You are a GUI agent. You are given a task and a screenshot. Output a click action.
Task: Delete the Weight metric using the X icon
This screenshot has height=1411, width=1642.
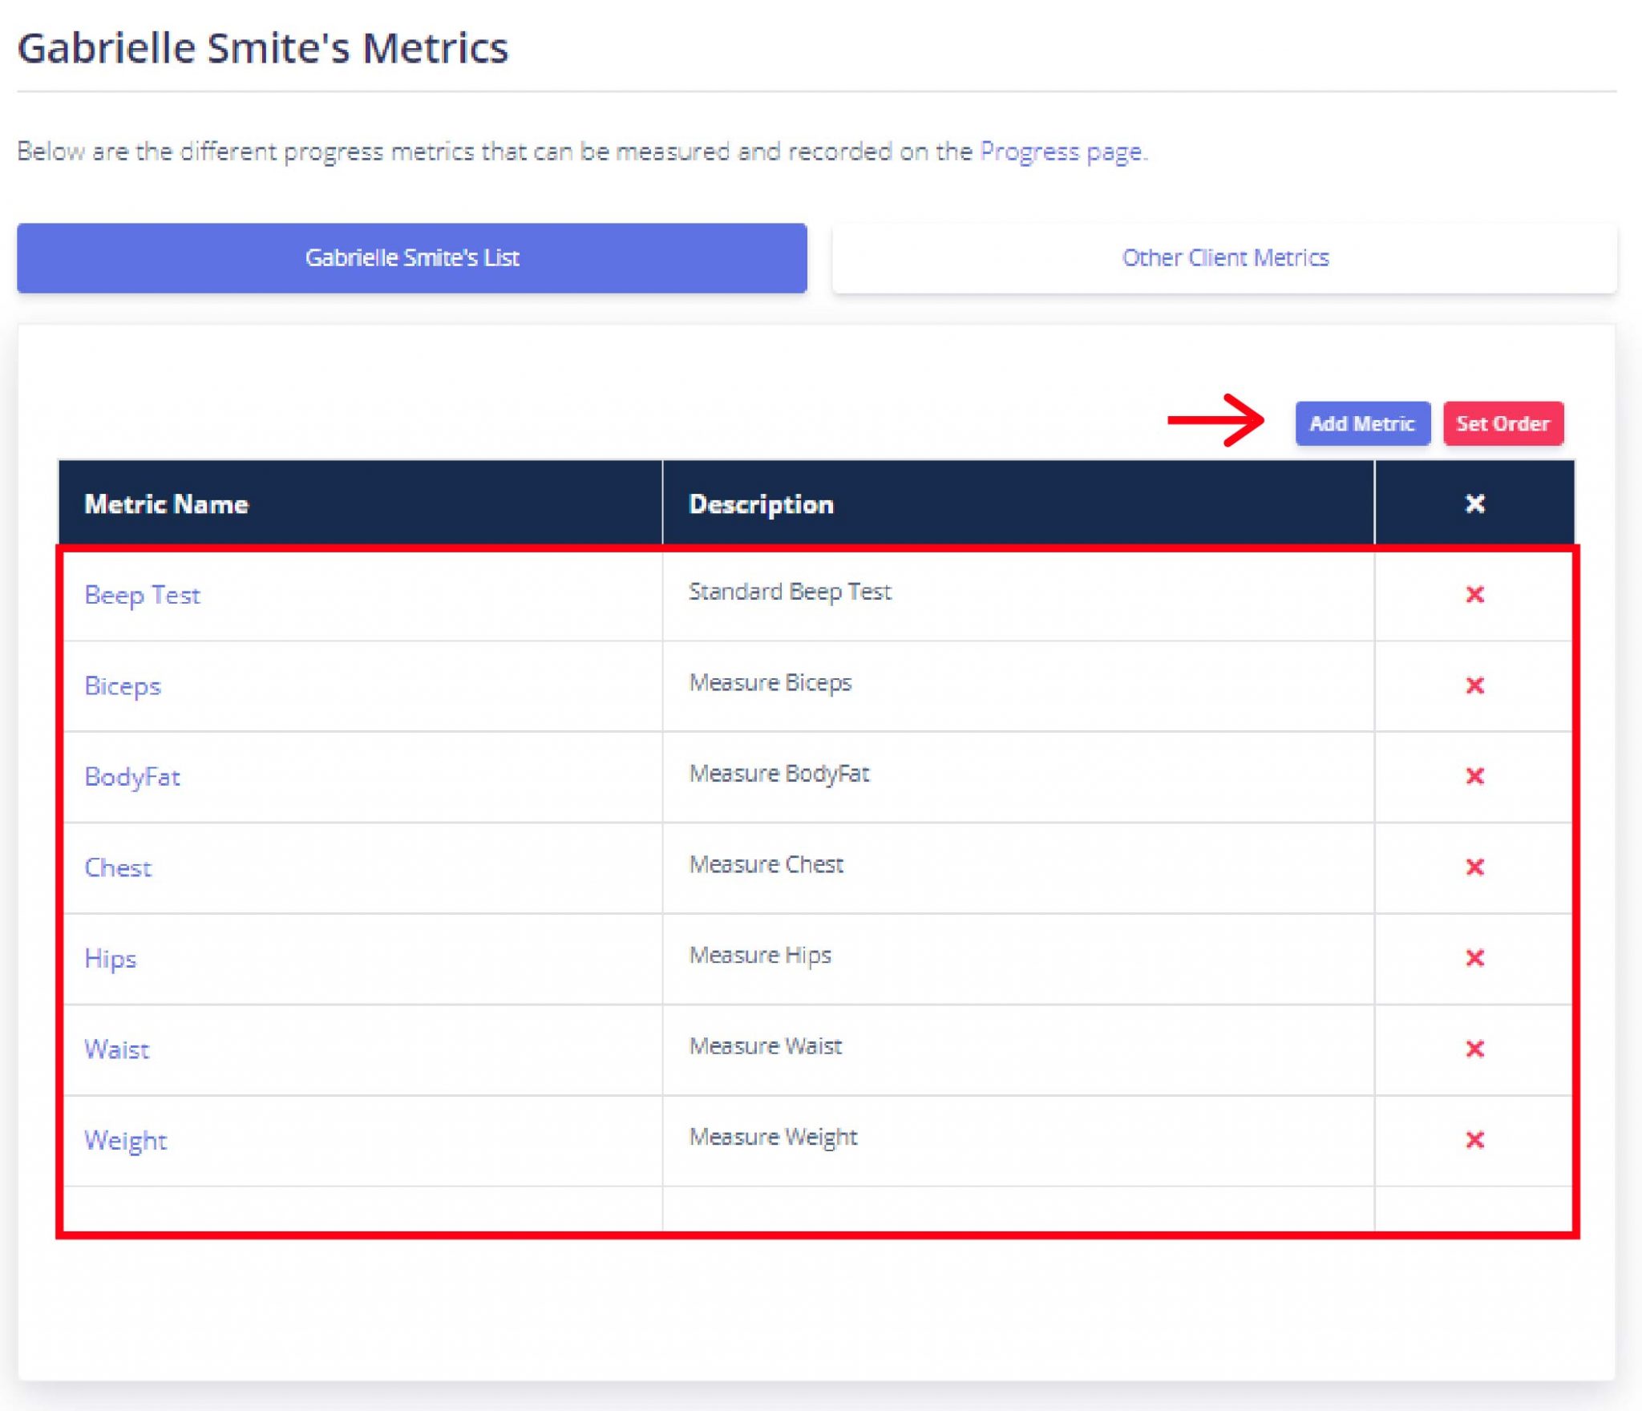tap(1474, 1139)
